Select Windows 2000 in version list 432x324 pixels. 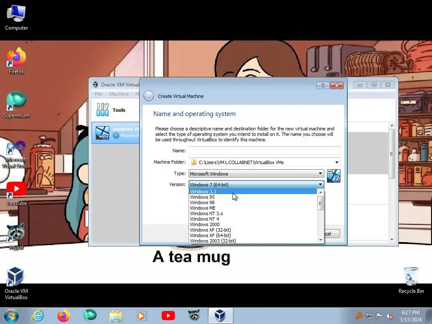[x=253, y=224]
